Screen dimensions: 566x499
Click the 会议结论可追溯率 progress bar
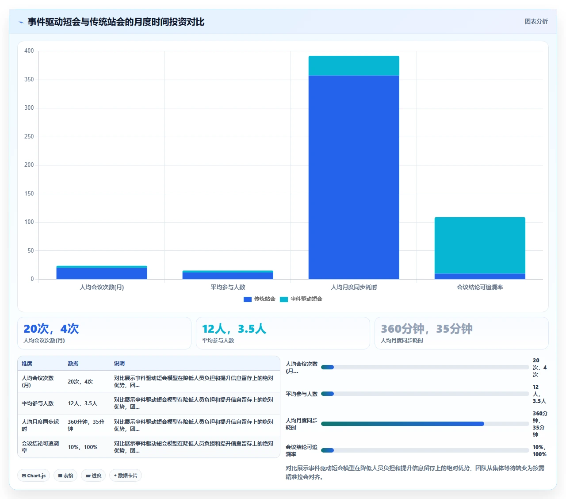[x=425, y=450]
